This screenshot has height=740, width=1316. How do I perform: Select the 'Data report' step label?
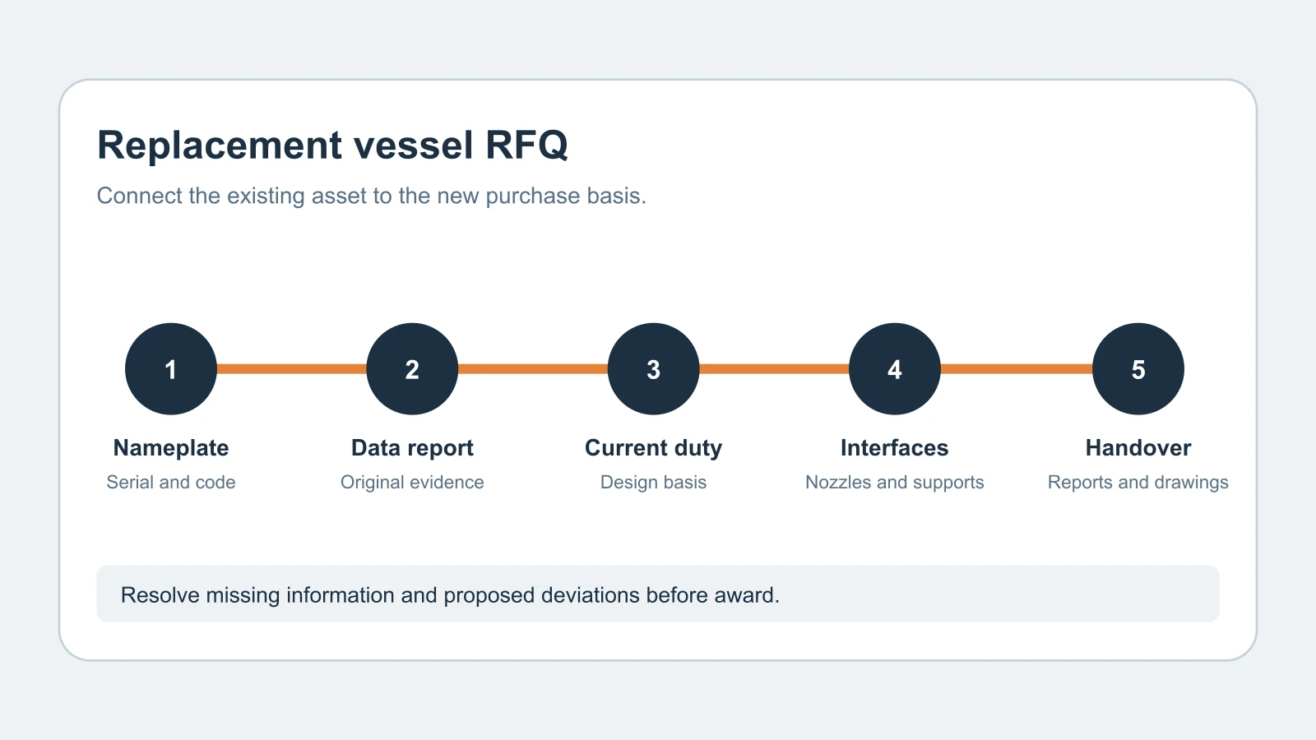pos(412,448)
